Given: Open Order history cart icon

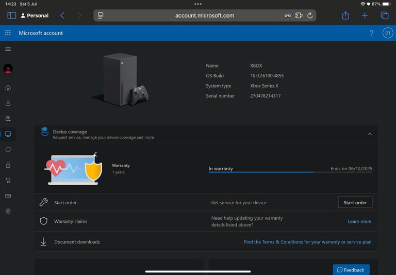Looking at the screenshot, I should click(8, 181).
